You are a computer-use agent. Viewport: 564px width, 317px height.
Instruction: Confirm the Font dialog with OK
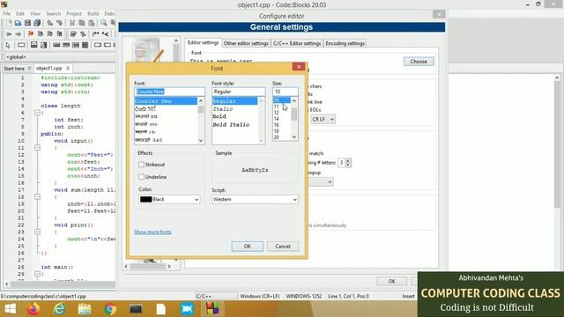pos(247,247)
